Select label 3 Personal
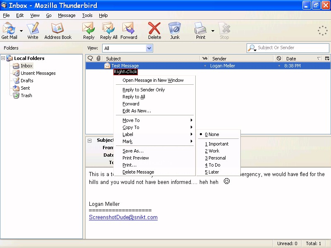 coord(218,158)
